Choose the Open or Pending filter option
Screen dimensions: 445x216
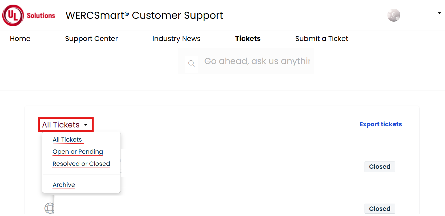click(x=78, y=152)
